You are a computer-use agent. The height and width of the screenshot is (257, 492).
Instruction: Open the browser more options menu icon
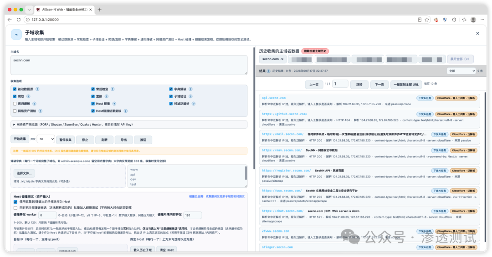click(482, 20)
